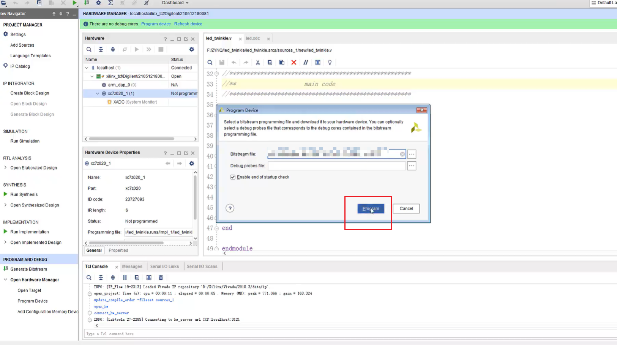This screenshot has height=345, width=617.
Task: Collapse the xc7z020_1 tree node
Action: 98,93
